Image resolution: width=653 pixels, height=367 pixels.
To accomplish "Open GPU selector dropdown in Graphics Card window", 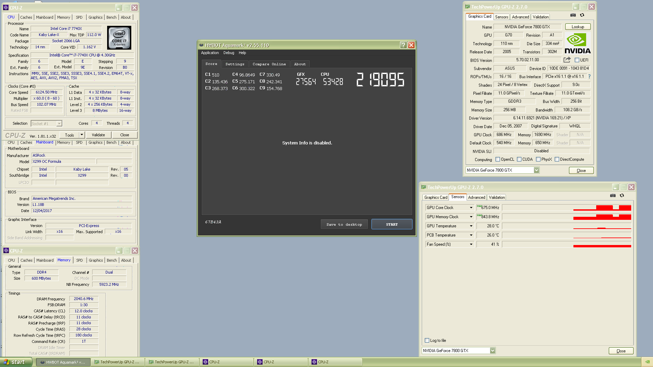I will coord(537,170).
